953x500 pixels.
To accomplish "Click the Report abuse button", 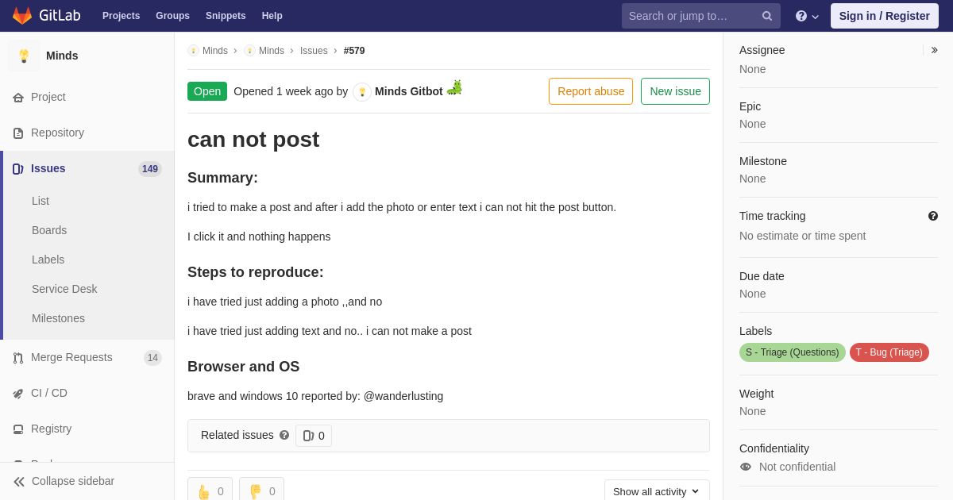I will coord(591,91).
